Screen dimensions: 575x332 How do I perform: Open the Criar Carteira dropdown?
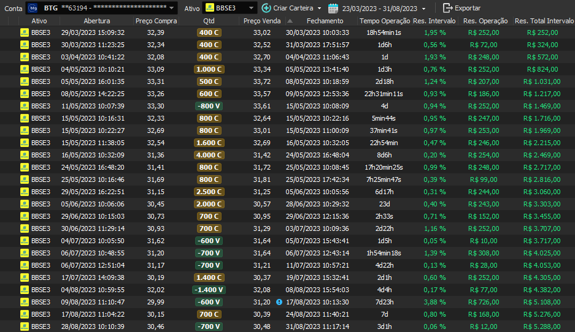point(291,8)
